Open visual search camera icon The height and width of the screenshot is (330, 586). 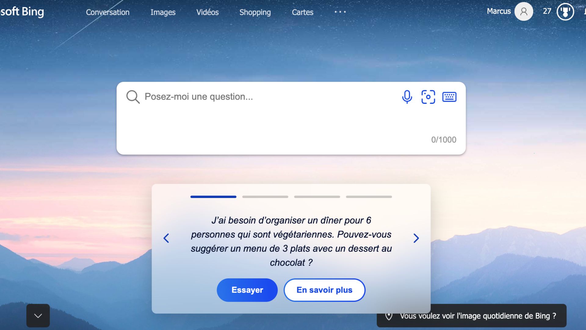click(x=428, y=97)
